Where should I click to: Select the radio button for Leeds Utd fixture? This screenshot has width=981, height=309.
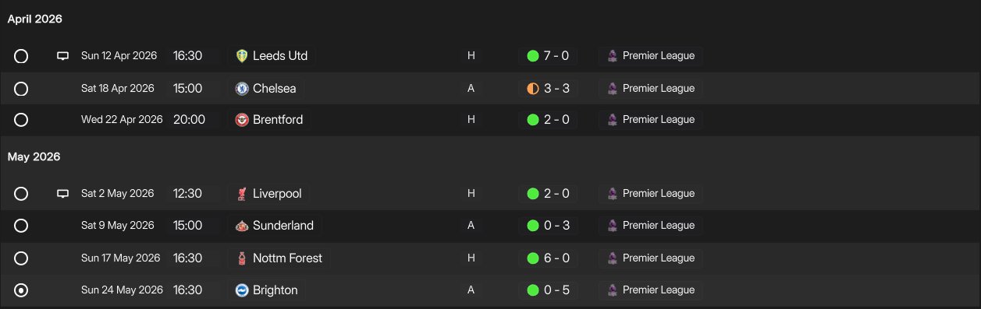(x=21, y=56)
